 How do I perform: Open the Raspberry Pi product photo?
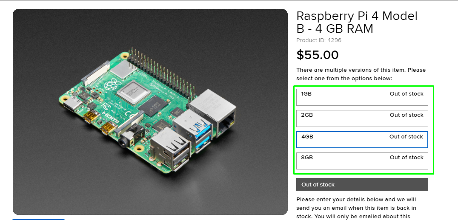[x=150, y=112]
